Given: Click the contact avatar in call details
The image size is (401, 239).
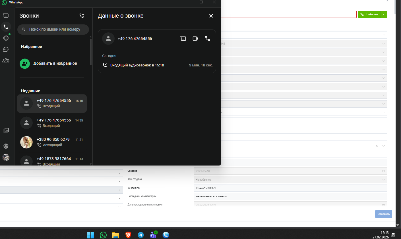Looking at the screenshot, I should pyautogui.click(x=108, y=39).
